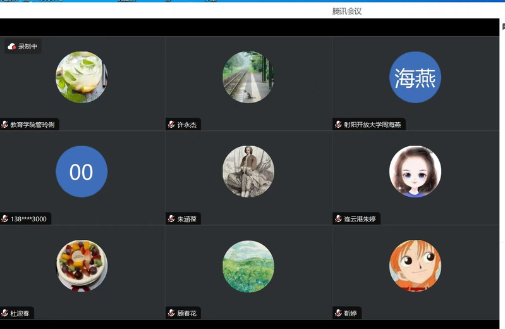Click the 朱涵葆 participant name label
This screenshot has height=329, width=505.
point(186,219)
